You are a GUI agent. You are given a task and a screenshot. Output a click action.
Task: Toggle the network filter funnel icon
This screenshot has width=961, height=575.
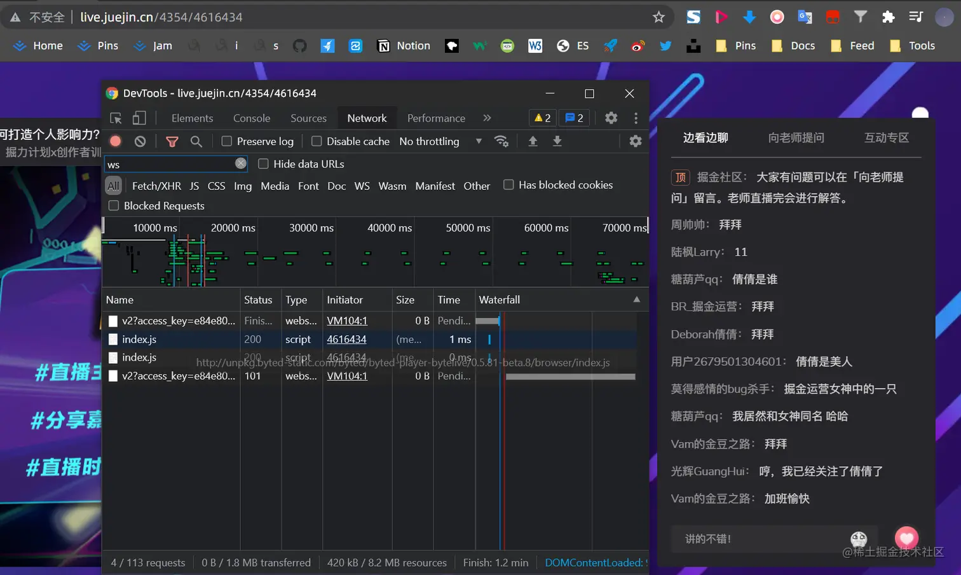172,141
